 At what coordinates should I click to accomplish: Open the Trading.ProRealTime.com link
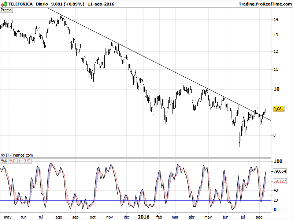pyautogui.click(x=264, y=4)
